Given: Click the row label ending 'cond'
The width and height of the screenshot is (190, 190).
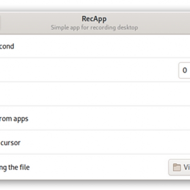Looking at the screenshot, I should click(7, 47).
